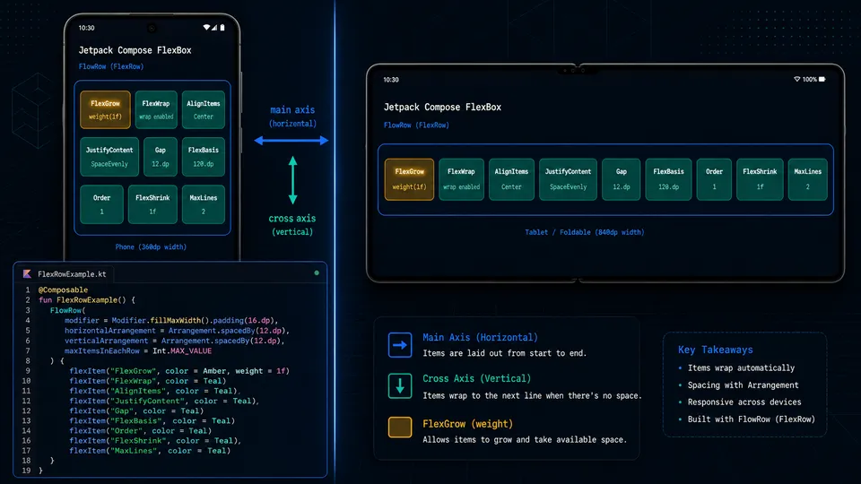
Task: Click 'Responsive across devices' bullet
Action: click(x=744, y=402)
